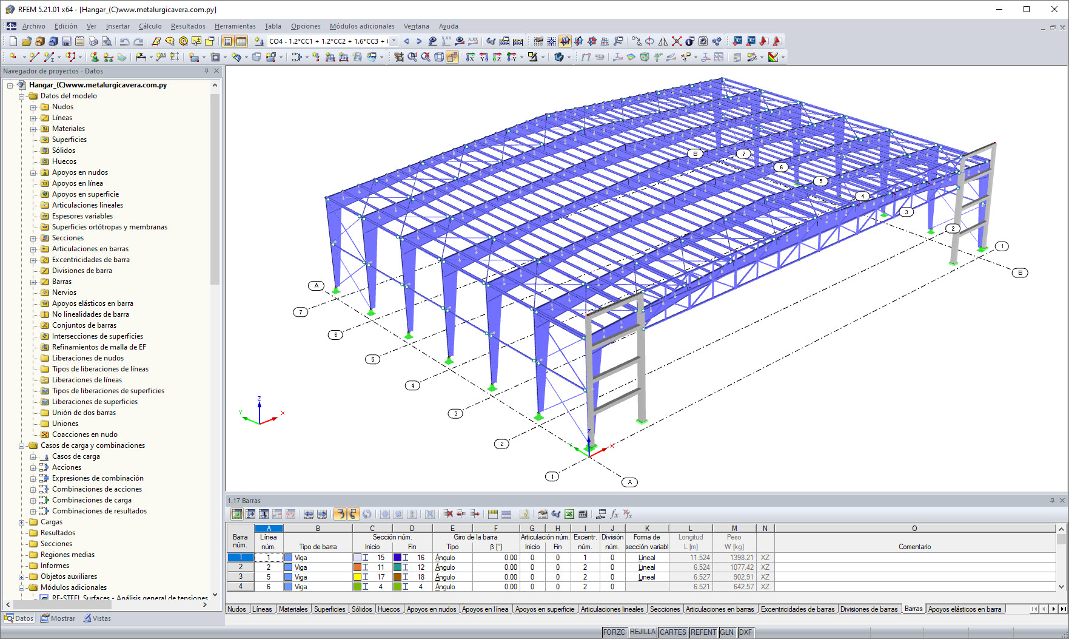Expand the Materiales tree node

tap(33, 129)
